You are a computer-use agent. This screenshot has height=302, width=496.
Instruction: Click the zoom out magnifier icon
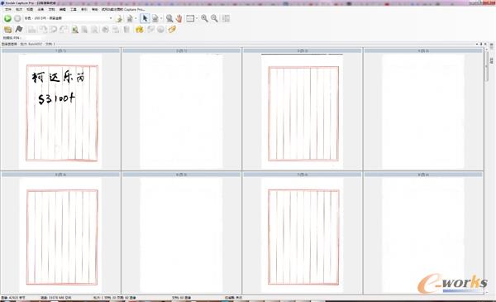click(x=214, y=18)
